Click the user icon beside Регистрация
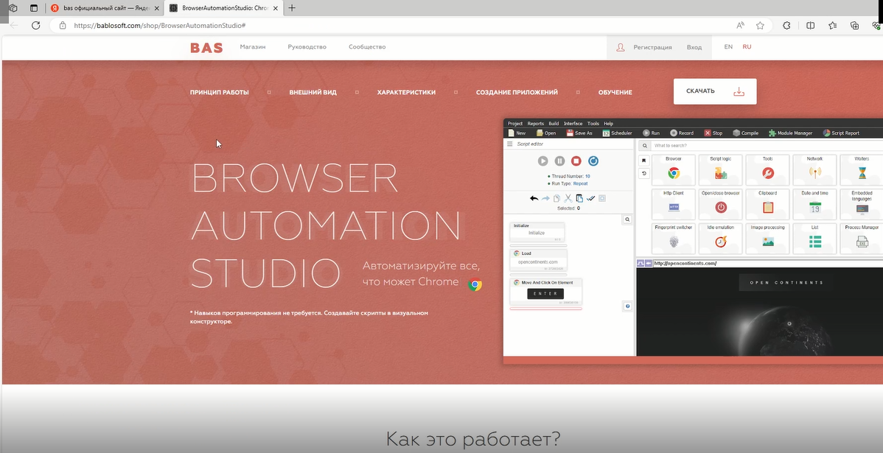 tap(621, 47)
